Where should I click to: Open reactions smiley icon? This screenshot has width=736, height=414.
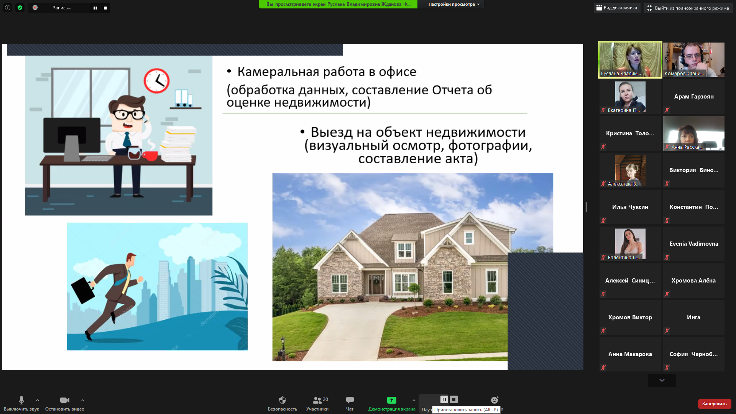pos(495,400)
